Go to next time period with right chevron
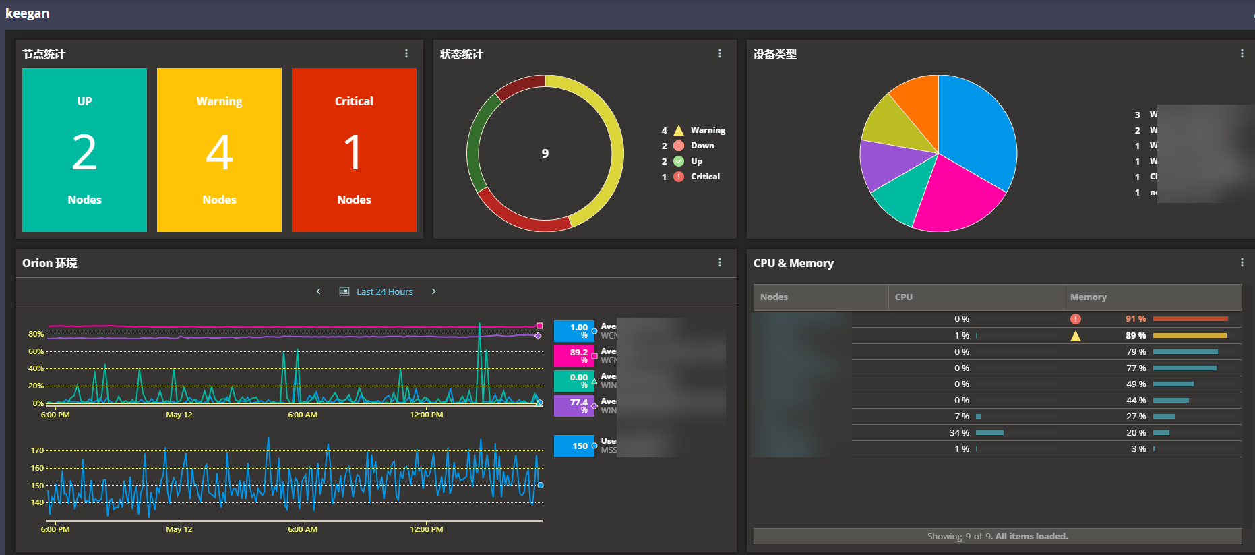The height and width of the screenshot is (555, 1255). pos(433,291)
